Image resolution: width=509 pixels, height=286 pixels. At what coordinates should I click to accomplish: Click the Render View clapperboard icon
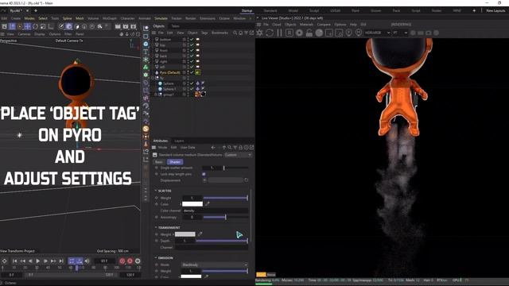(x=118, y=26)
